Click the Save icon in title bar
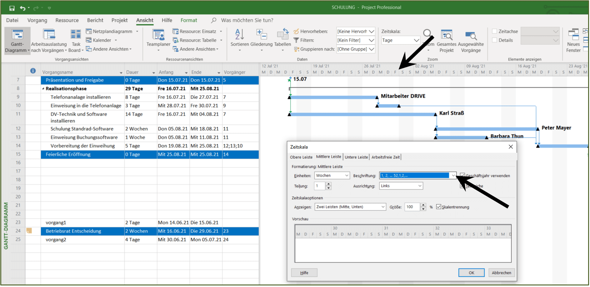Image resolution: width=590 pixels, height=287 pixels. click(x=12, y=8)
